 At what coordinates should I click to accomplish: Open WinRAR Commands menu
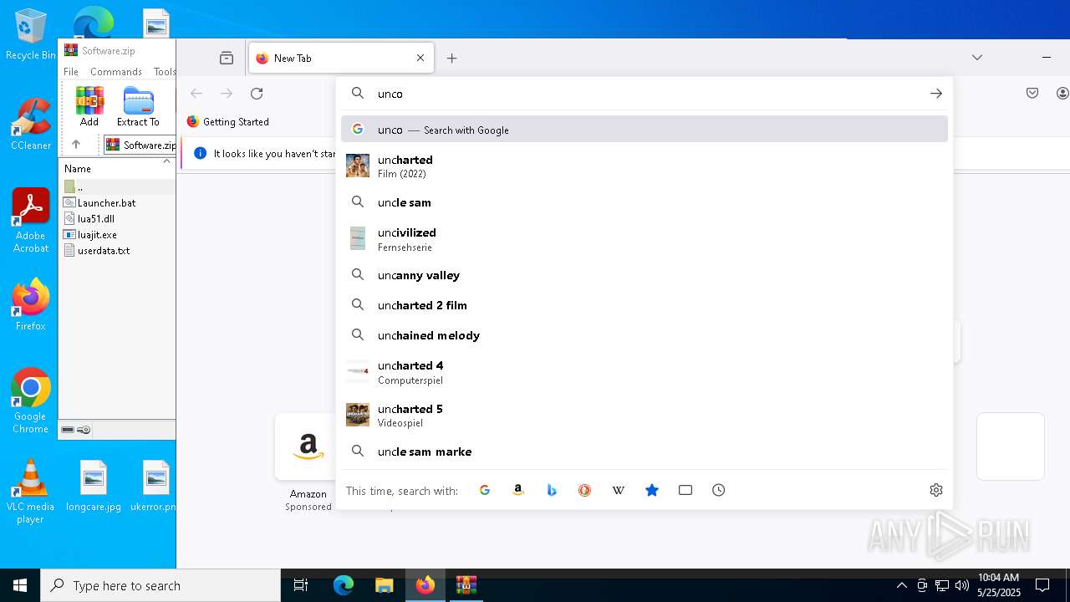coord(116,72)
